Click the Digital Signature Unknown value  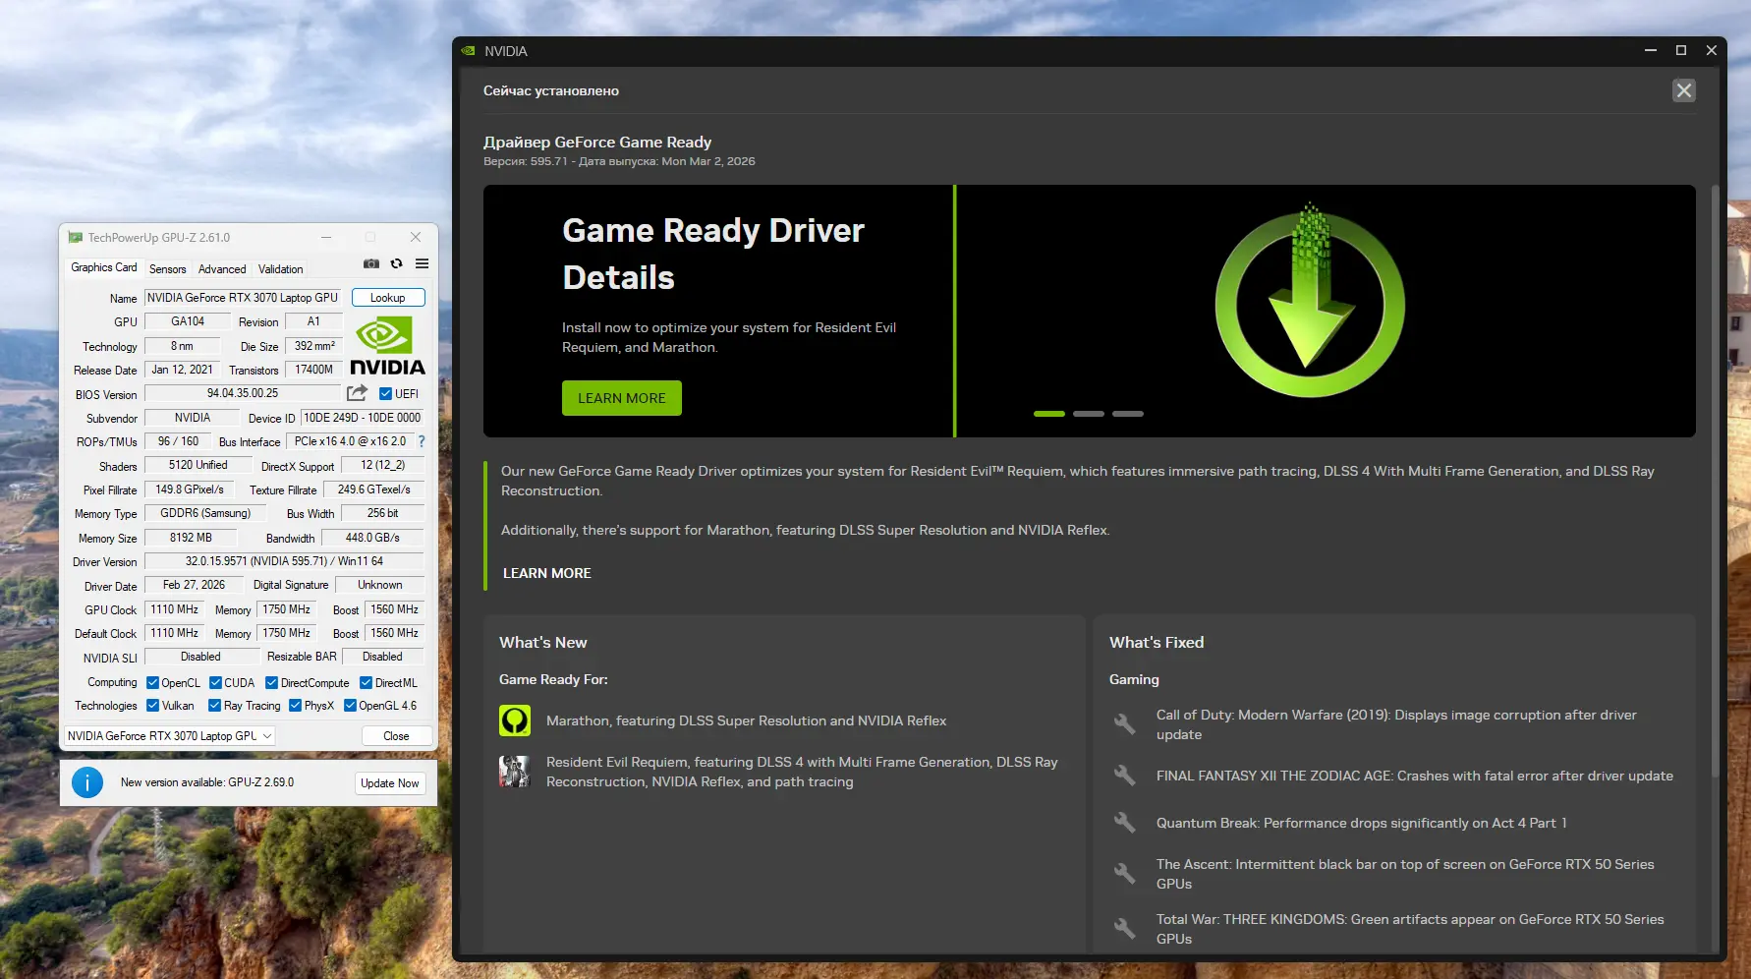tap(379, 585)
